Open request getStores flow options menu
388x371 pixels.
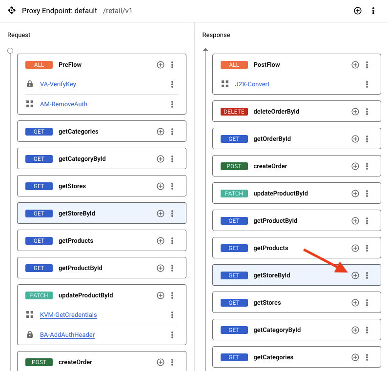tap(172, 186)
